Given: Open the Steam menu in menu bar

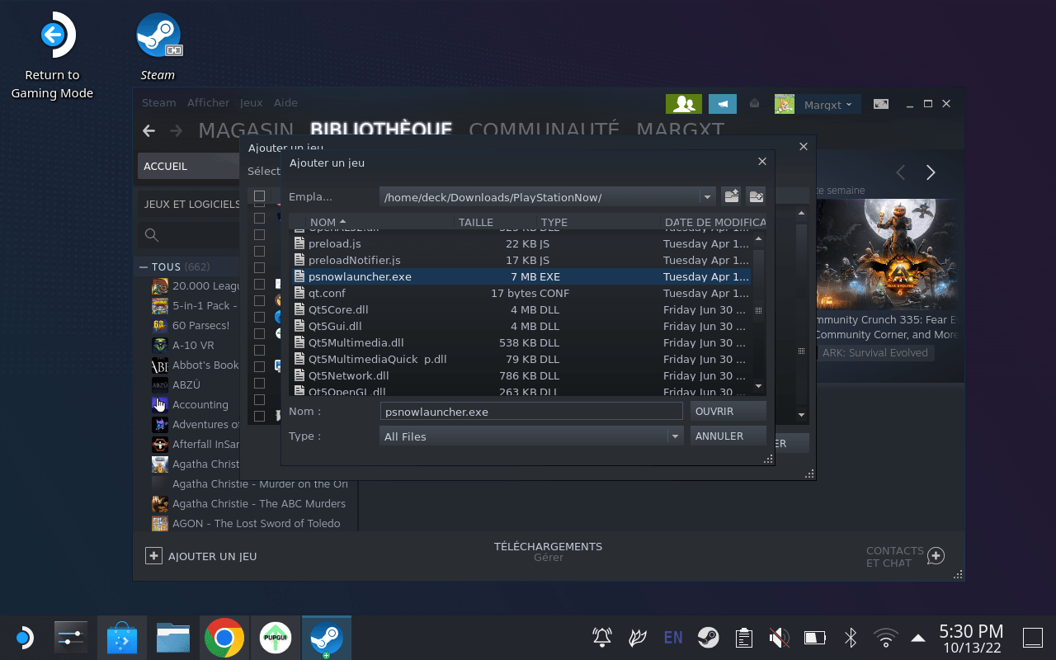Looking at the screenshot, I should pyautogui.click(x=158, y=103).
